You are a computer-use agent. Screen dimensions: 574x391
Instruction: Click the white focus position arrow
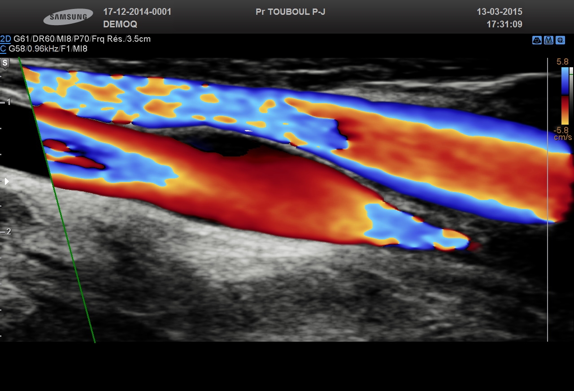6,182
